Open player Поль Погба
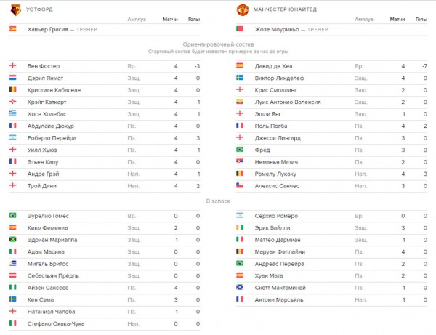 271,126
